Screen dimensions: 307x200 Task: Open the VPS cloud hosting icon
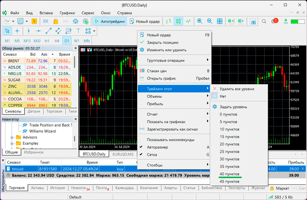pyautogui.click(x=75, y=21)
